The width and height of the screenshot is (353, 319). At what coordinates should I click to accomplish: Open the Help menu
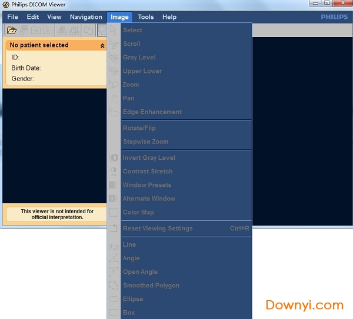(x=169, y=17)
